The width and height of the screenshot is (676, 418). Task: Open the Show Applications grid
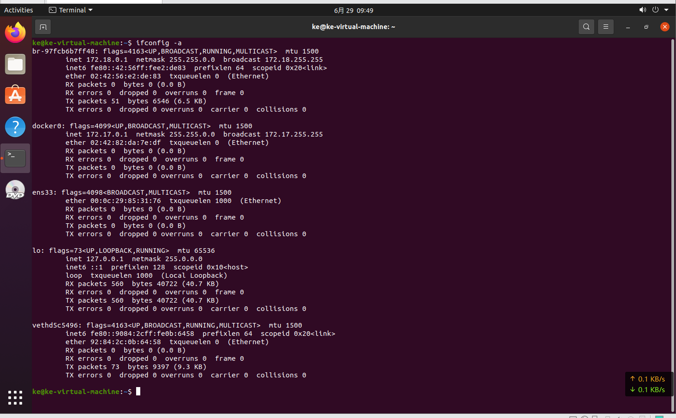15,398
